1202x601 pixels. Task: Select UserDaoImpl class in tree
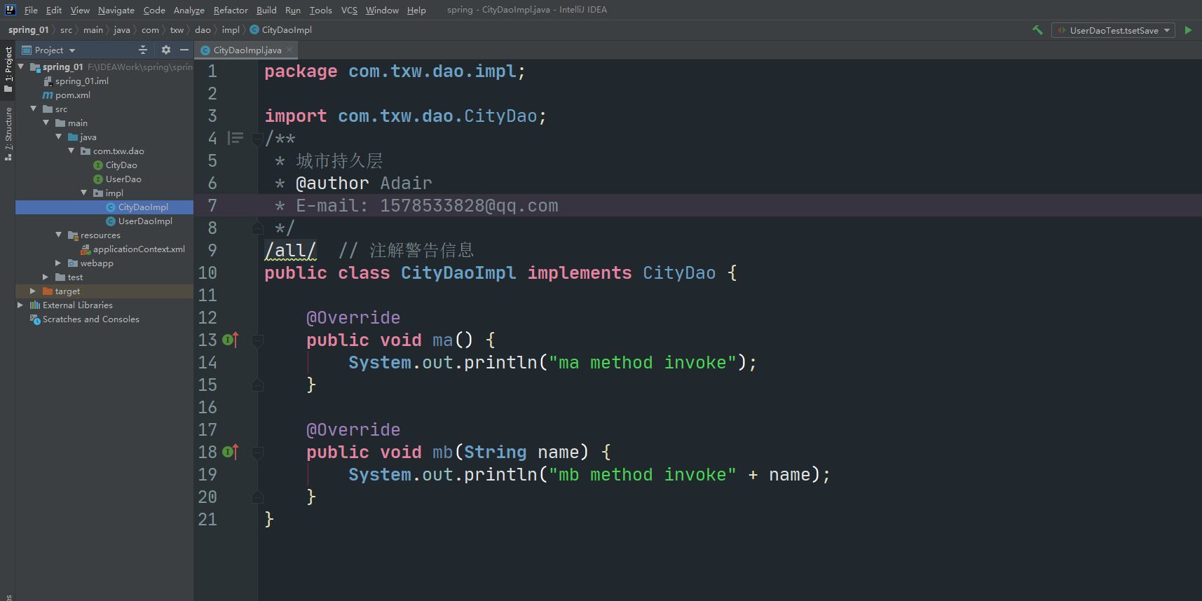139,221
